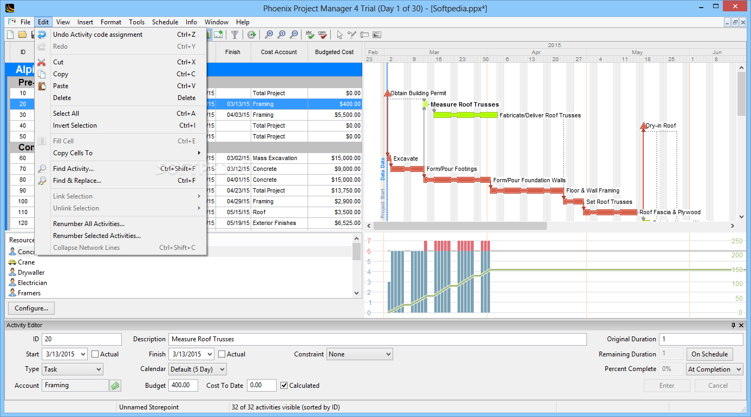Click the Description input field
Screen dimensions: 751x417
click(377, 339)
